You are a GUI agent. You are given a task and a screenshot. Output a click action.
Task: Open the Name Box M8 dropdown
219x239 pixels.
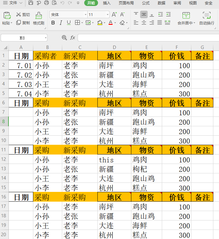46,38
